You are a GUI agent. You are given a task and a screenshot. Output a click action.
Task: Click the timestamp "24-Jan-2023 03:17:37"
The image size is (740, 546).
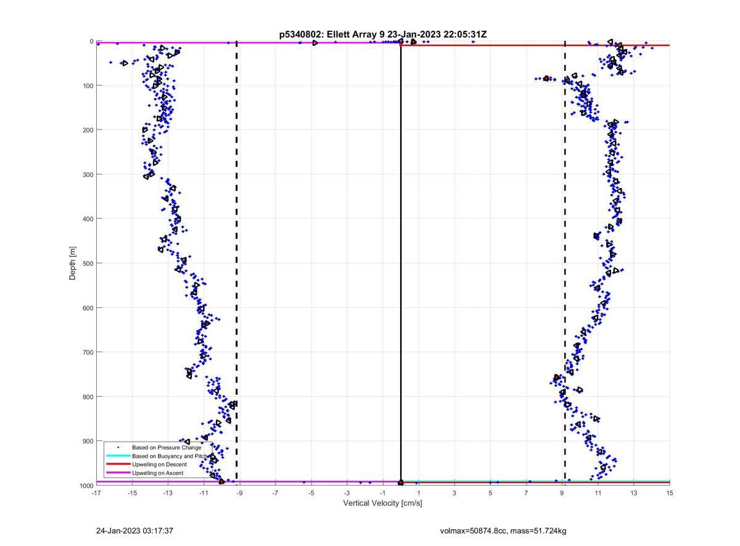(x=134, y=531)
